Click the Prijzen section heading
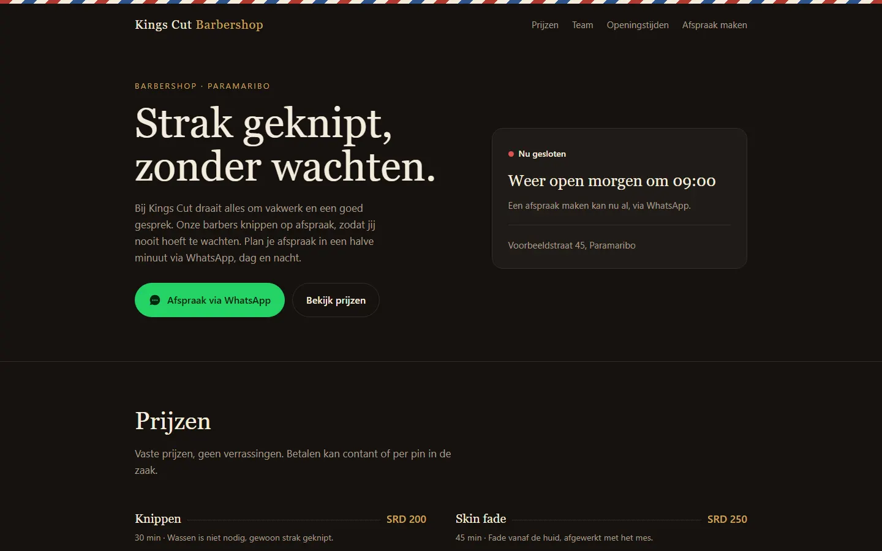Screen dimensions: 882x551 tap(173, 421)
